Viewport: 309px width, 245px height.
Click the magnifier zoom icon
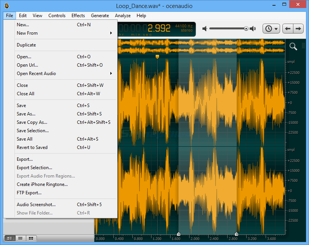tap(293, 46)
